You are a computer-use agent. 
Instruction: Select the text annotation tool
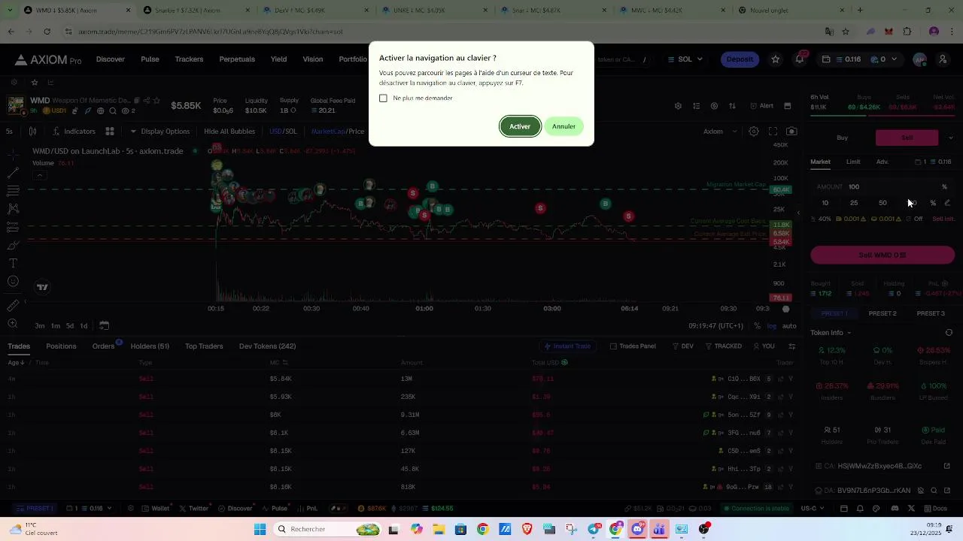[13, 263]
